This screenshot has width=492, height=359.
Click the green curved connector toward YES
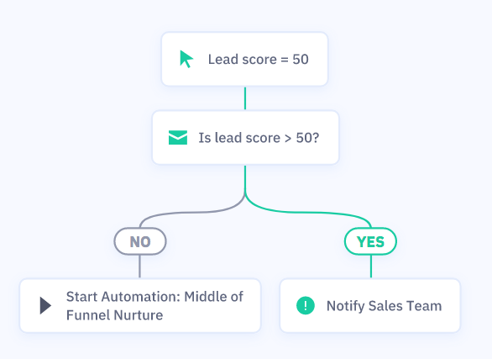coord(307,213)
